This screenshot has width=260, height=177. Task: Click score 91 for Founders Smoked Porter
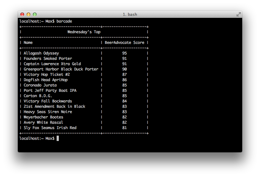[x=125, y=59]
